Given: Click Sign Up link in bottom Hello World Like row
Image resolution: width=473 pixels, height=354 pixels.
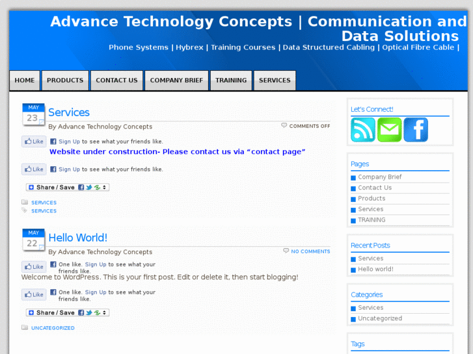Looking at the screenshot, I should click(96, 292).
